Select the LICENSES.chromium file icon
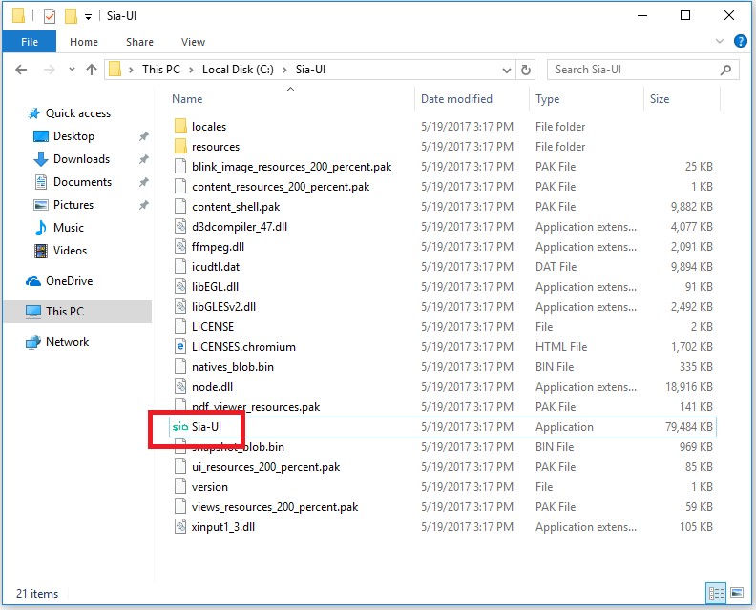 tap(180, 347)
